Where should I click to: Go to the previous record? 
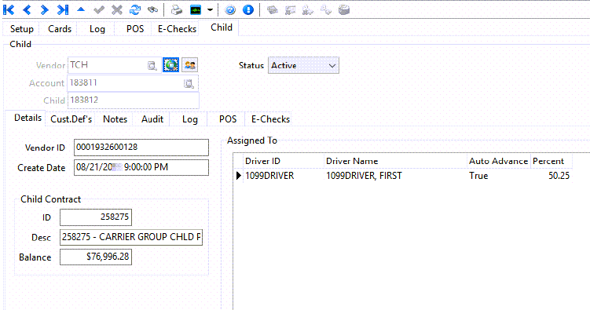coord(27,10)
